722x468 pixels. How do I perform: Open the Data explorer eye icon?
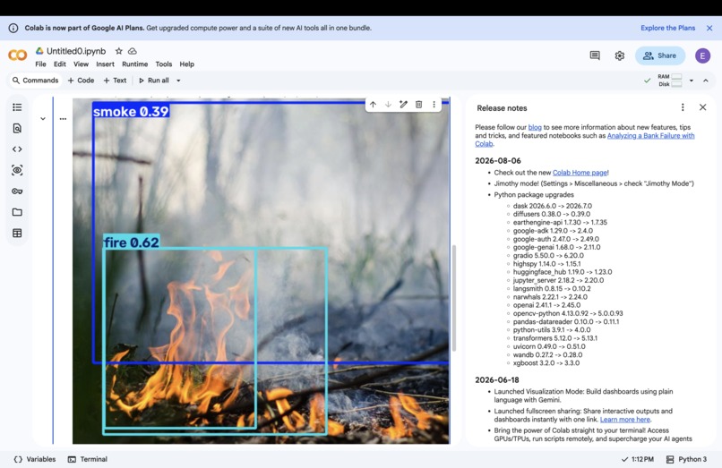pos(17,170)
